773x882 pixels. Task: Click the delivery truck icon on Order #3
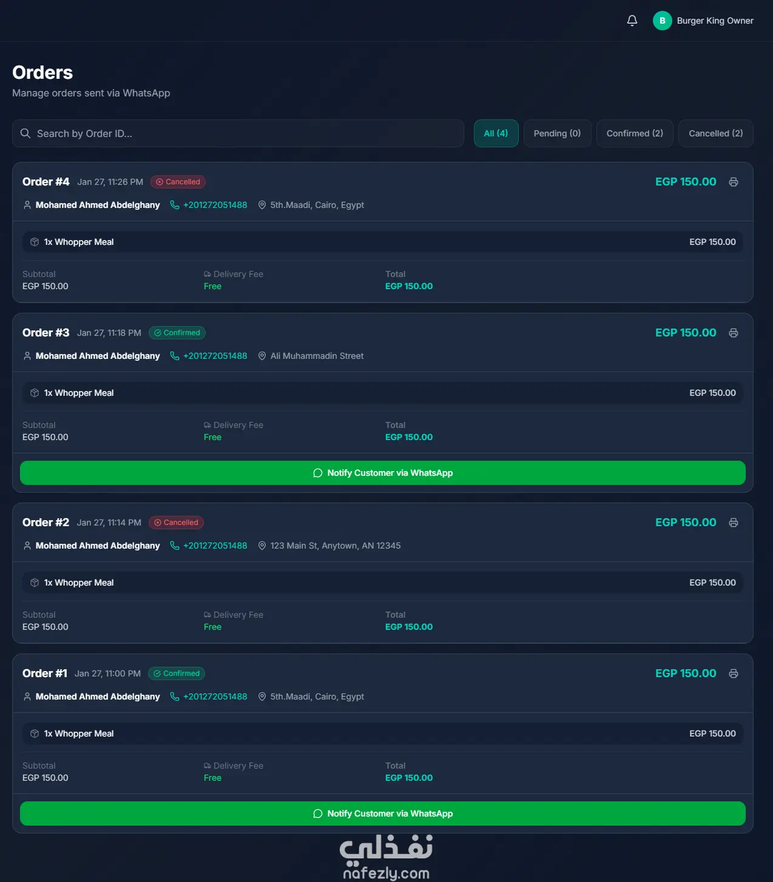click(x=208, y=425)
